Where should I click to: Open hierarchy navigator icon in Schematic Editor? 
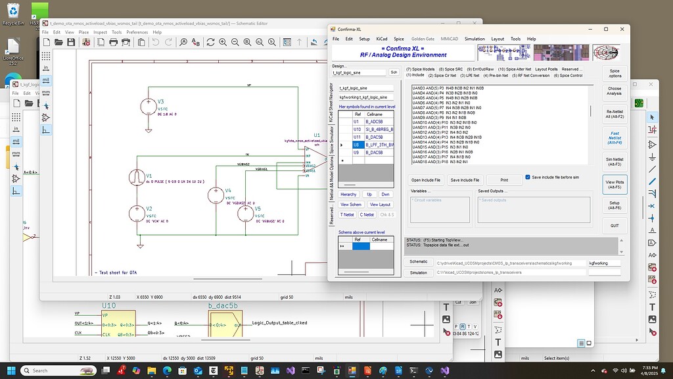click(x=287, y=42)
